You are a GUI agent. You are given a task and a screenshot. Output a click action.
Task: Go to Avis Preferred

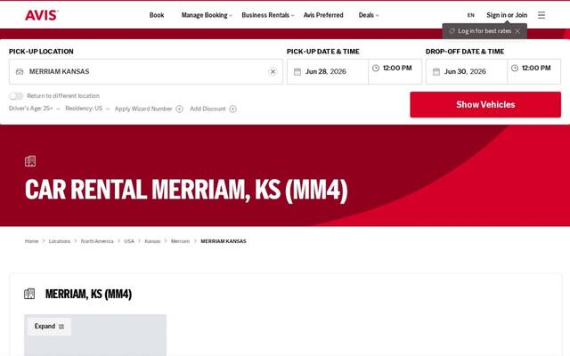(323, 15)
